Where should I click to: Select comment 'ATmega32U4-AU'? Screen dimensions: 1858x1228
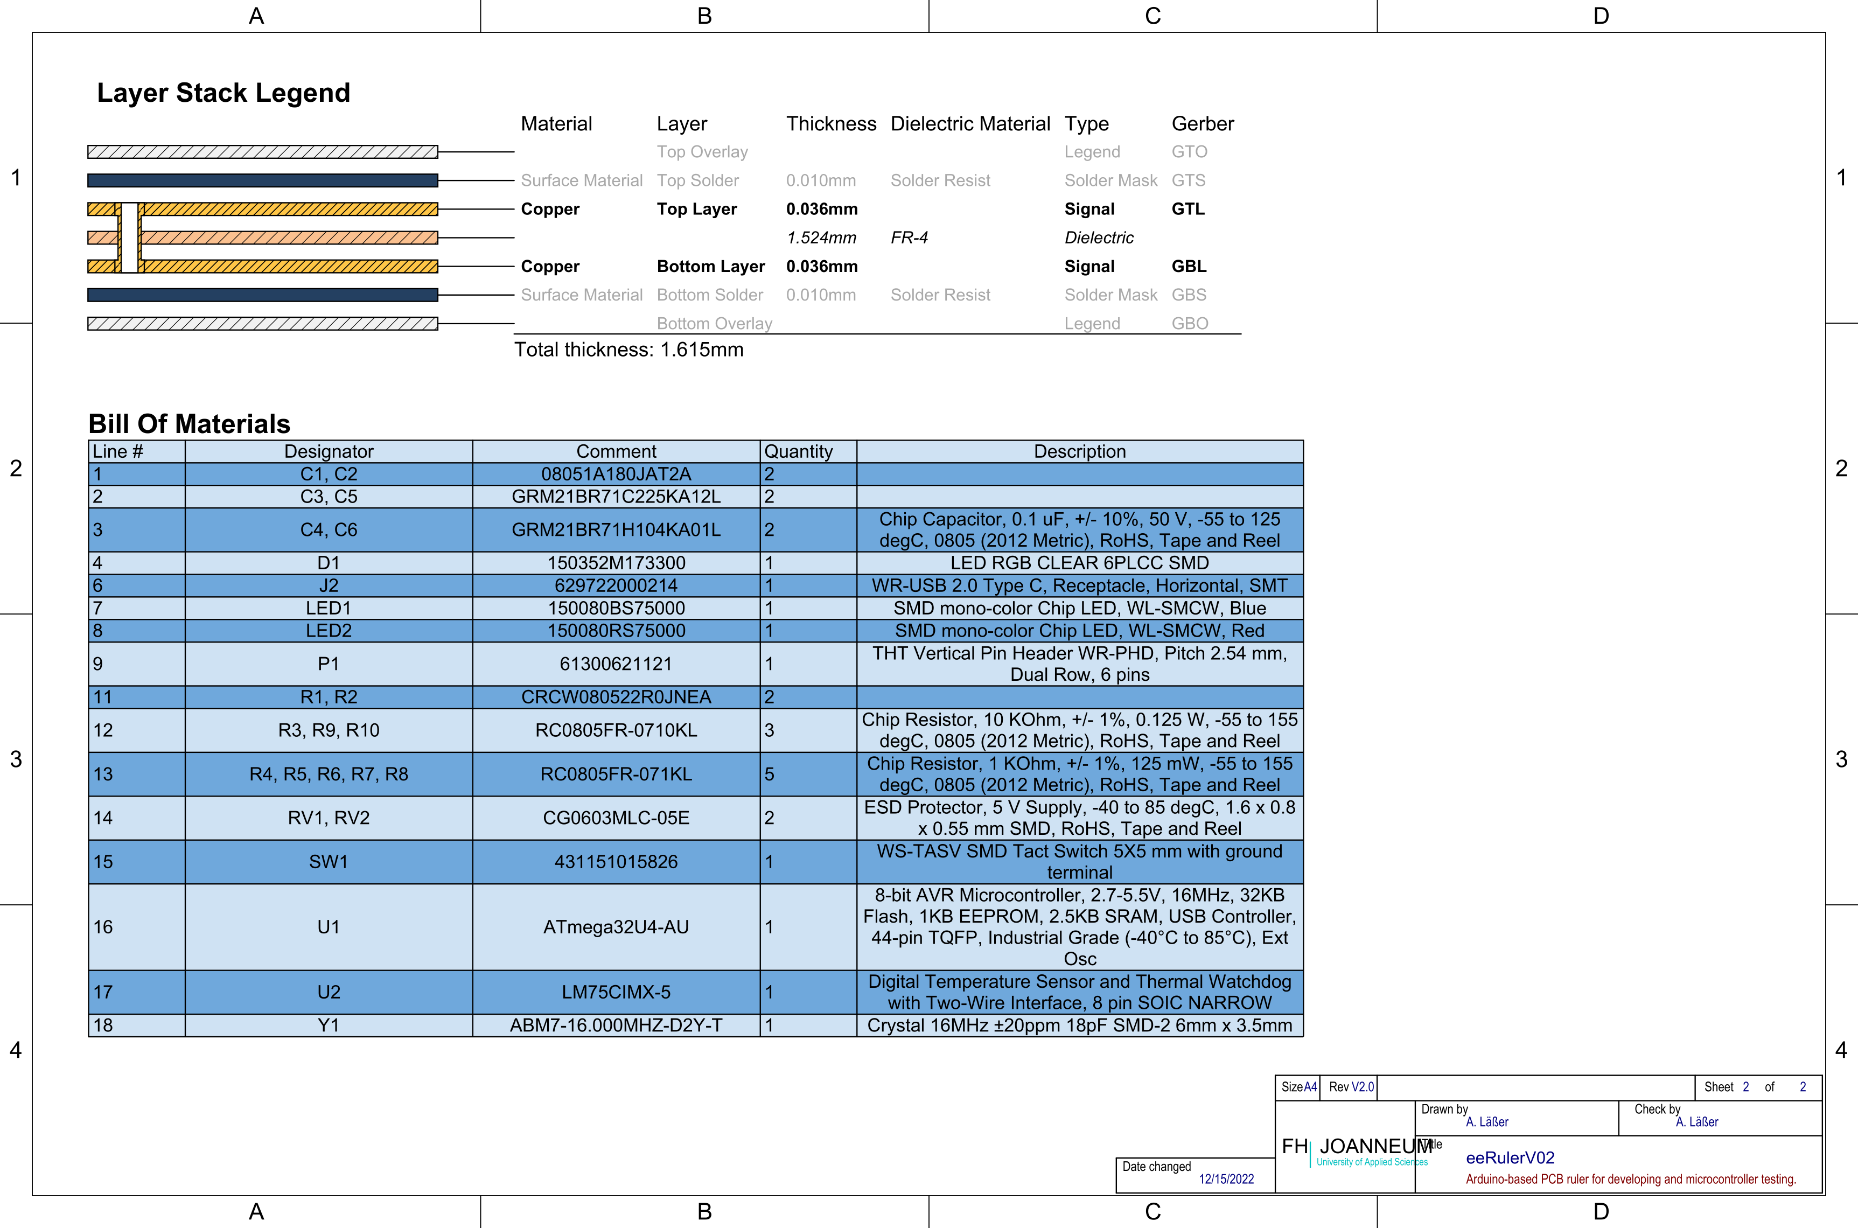click(616, 926)
